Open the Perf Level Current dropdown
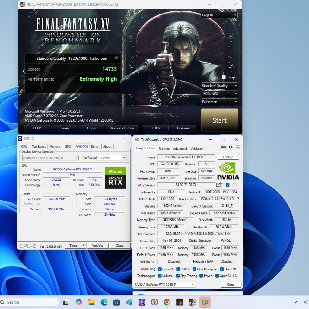The width and height of the screenshot is (309, 309). pos(112,158)
